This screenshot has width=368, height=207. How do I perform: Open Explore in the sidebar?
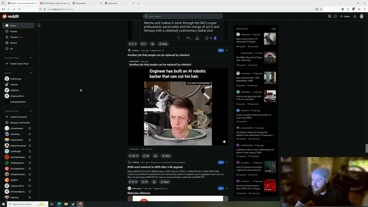pyautogui.click(x=18, y=43)
